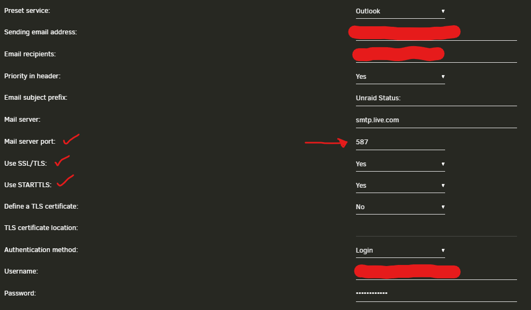Open the Use STARTTLS dropdown
The image size is (531, 310).
click(x=400, y=186)
